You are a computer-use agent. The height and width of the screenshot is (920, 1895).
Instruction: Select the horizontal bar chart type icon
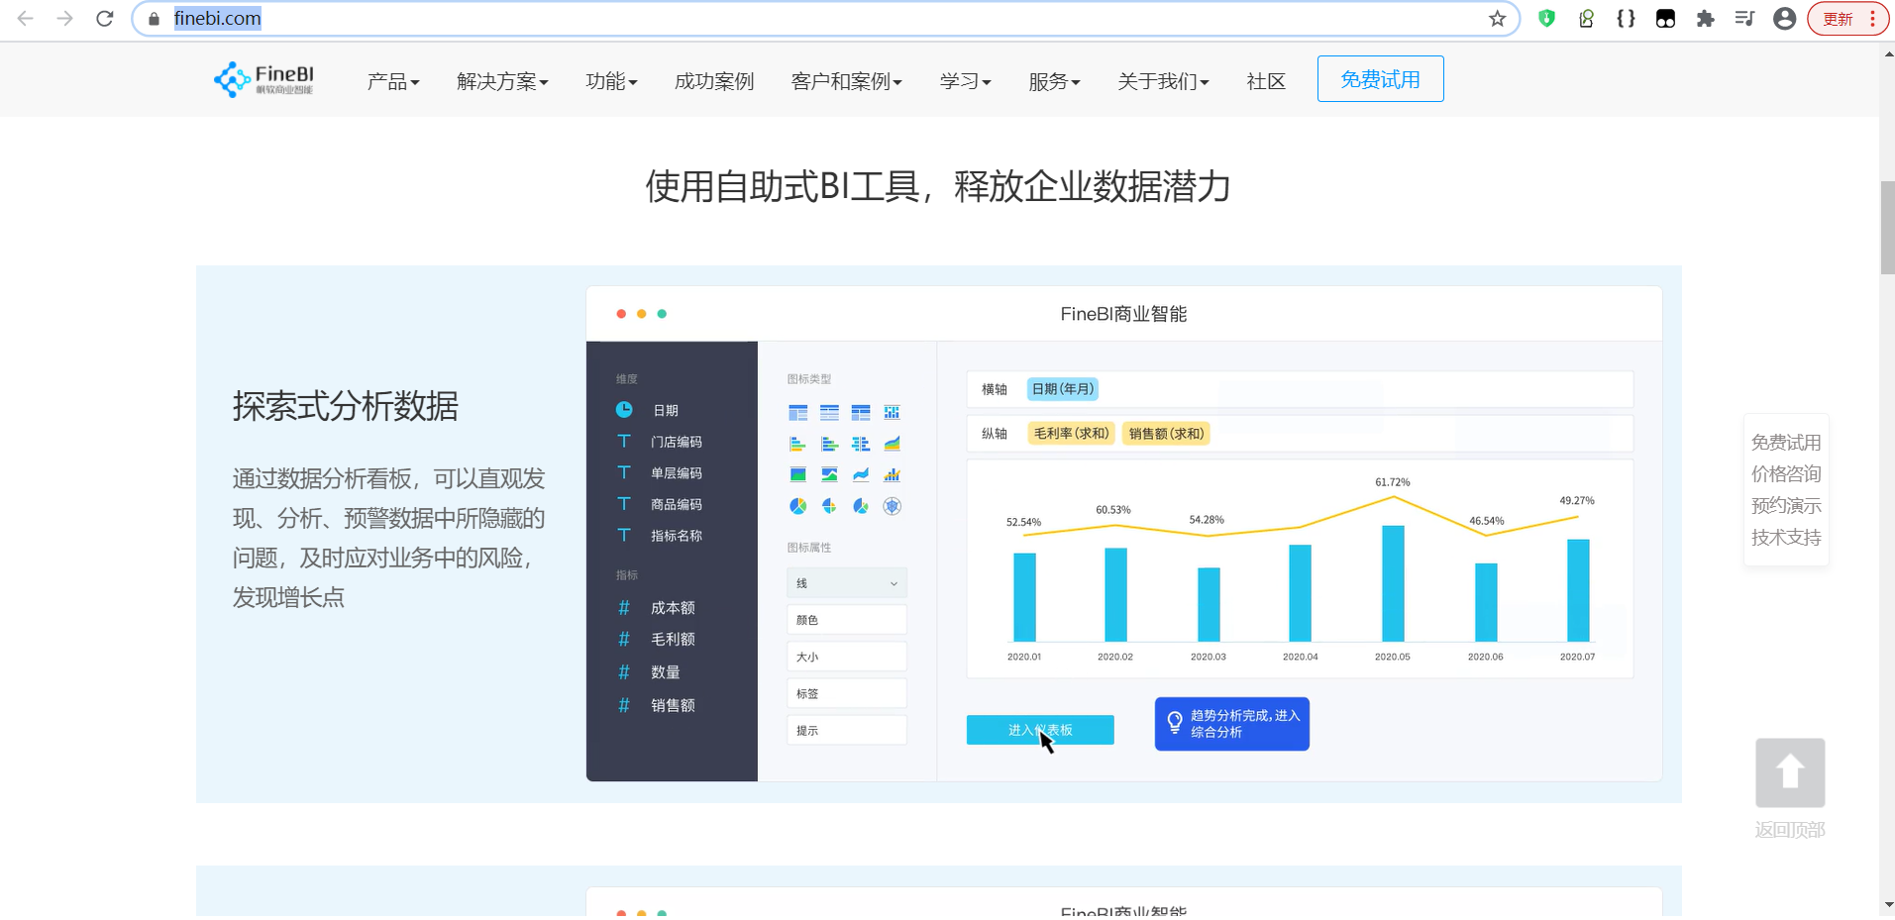tap(796, 444)
